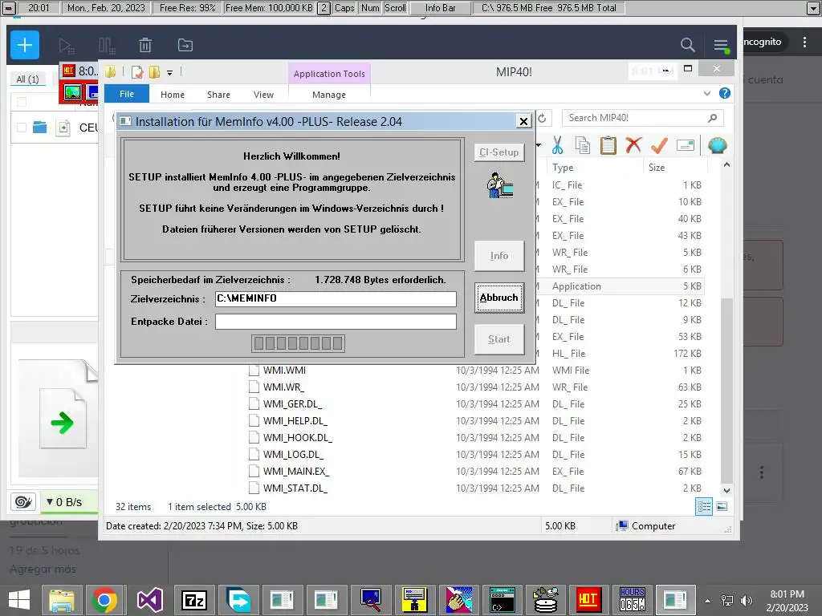822x616 pixels.
Task: Open File Explorer from the taskbar
Action: 61,600
